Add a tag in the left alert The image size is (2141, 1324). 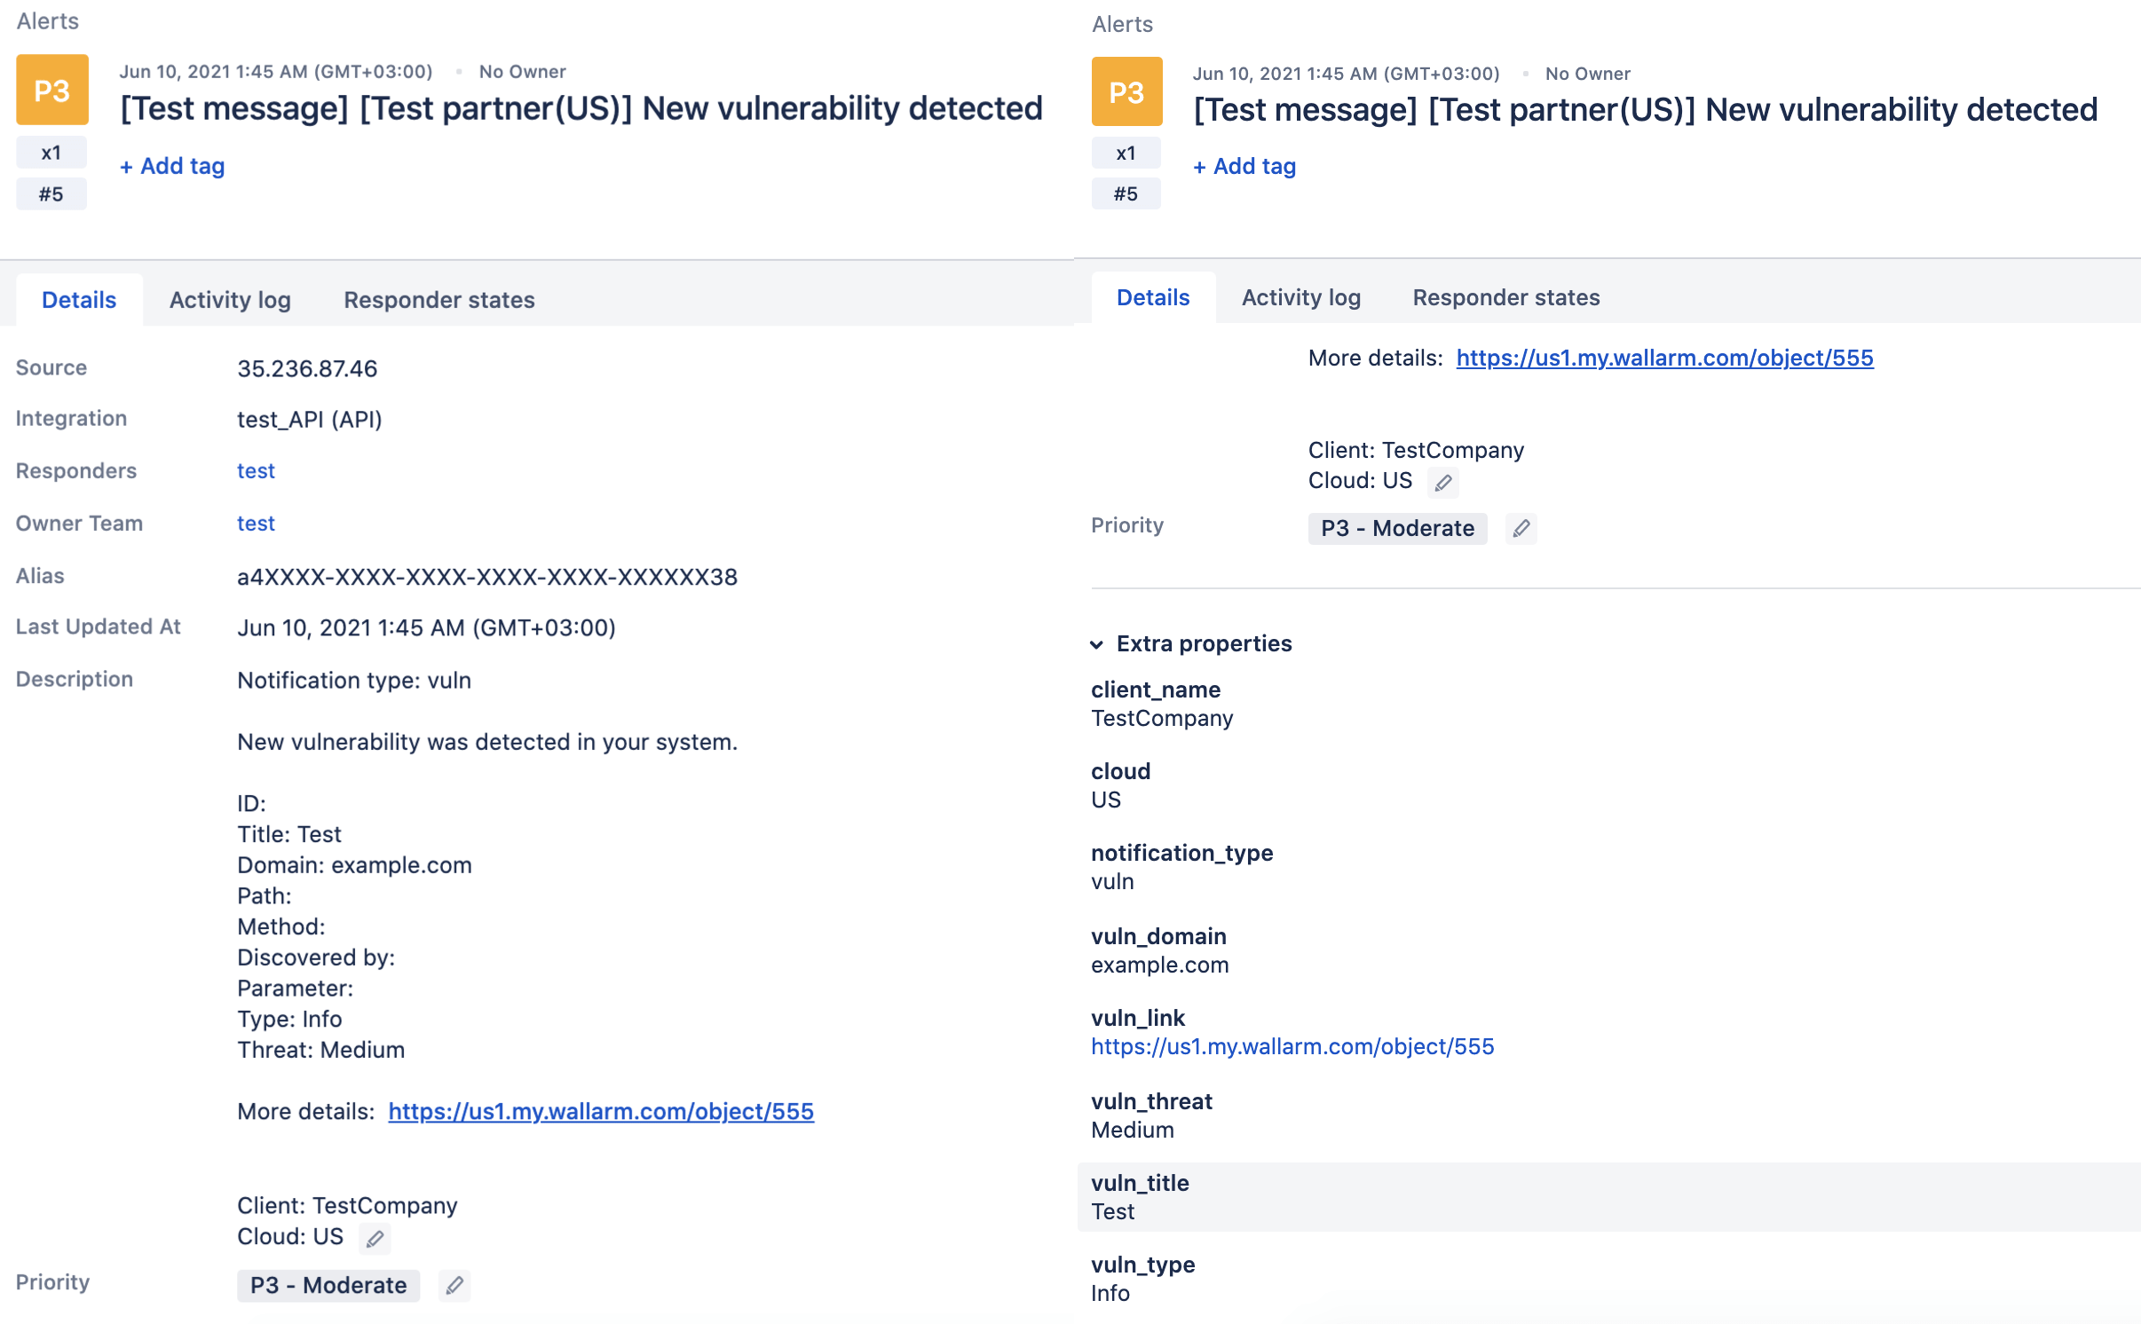point(173,166)
